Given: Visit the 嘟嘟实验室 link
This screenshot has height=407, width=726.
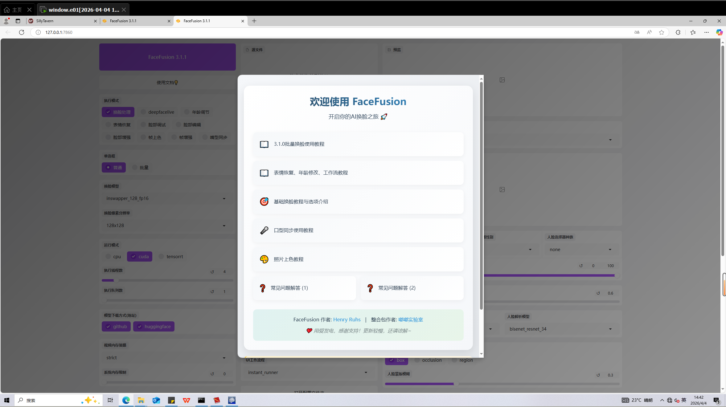Looking at the screenshot, I should 411,320.
